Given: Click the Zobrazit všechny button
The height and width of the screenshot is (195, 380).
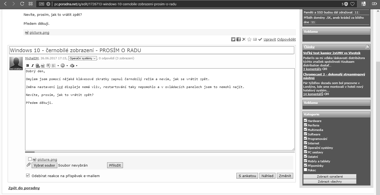Looking at the screenshot, I should tap(330, 182).
